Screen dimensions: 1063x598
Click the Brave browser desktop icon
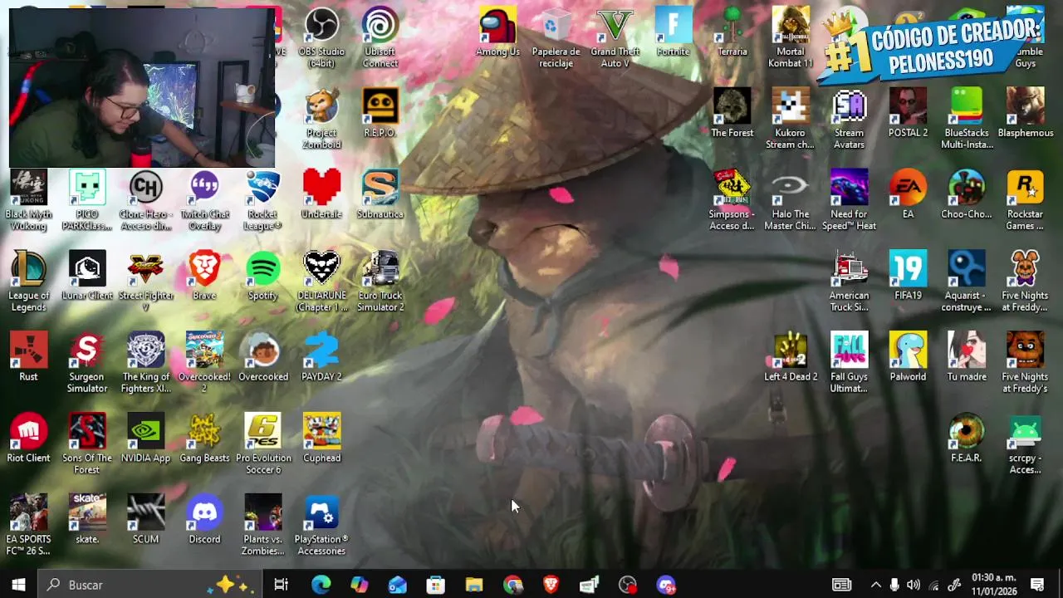pyautogui.click(x=204, y=277)
